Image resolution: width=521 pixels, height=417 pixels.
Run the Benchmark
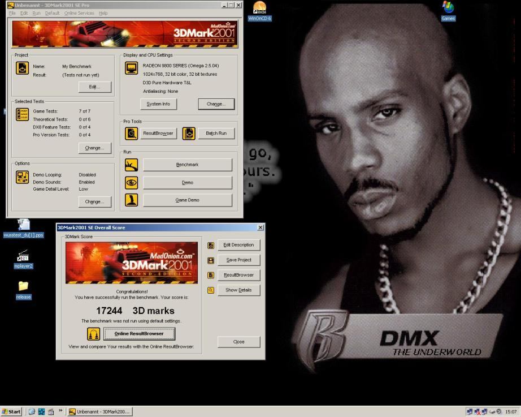coord(188,165)
